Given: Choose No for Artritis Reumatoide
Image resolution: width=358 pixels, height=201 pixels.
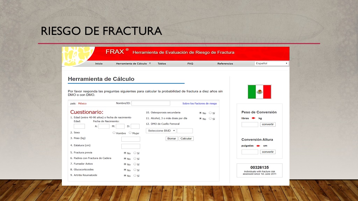Looking at the screenshot, I should point(125,176).
